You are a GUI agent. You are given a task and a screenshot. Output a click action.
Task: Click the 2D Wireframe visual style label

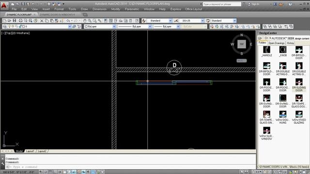point(21,33)
